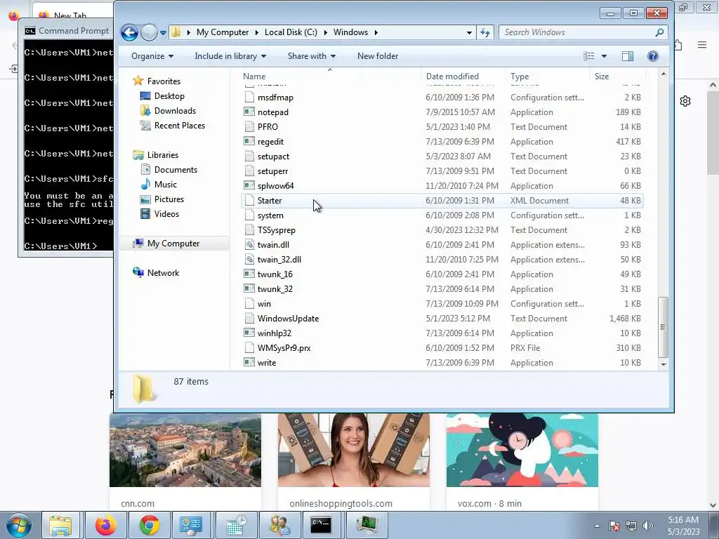Select Network in the navigation pane
Screen dimensions: 719x539
pos(163,273)
